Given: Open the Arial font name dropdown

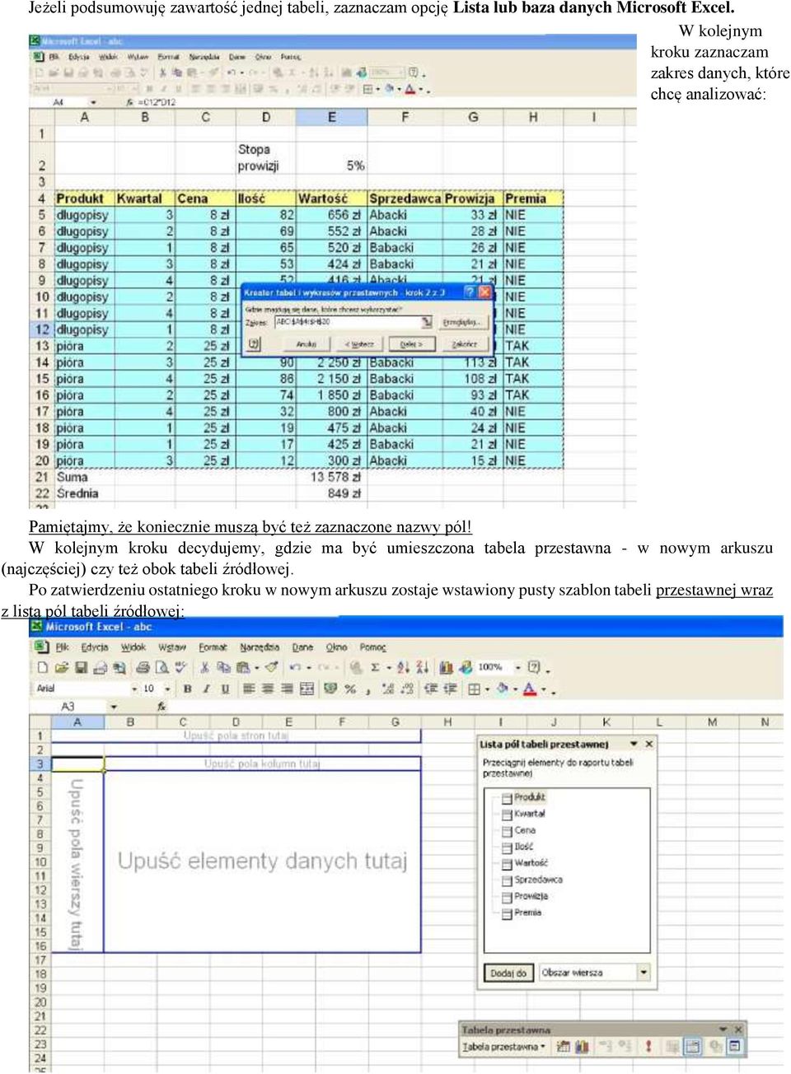Looking at the screenshot, I should [134, 689].
